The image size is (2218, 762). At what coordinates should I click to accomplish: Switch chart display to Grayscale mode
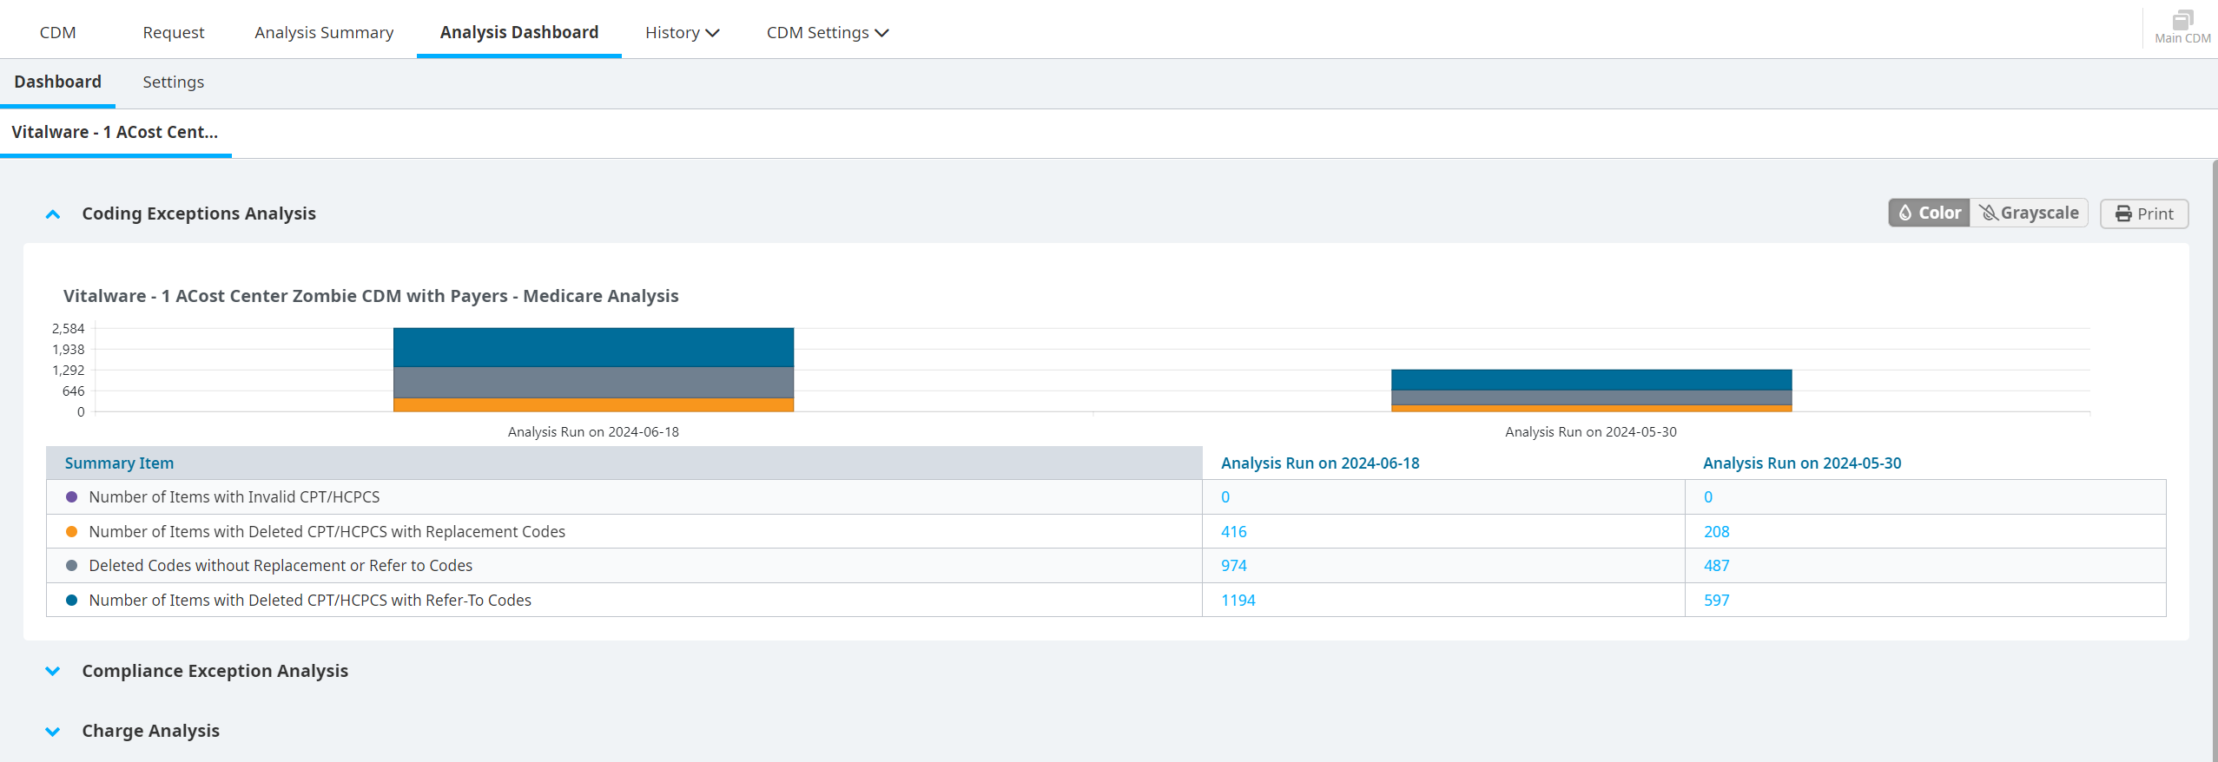pos(2029,213)
